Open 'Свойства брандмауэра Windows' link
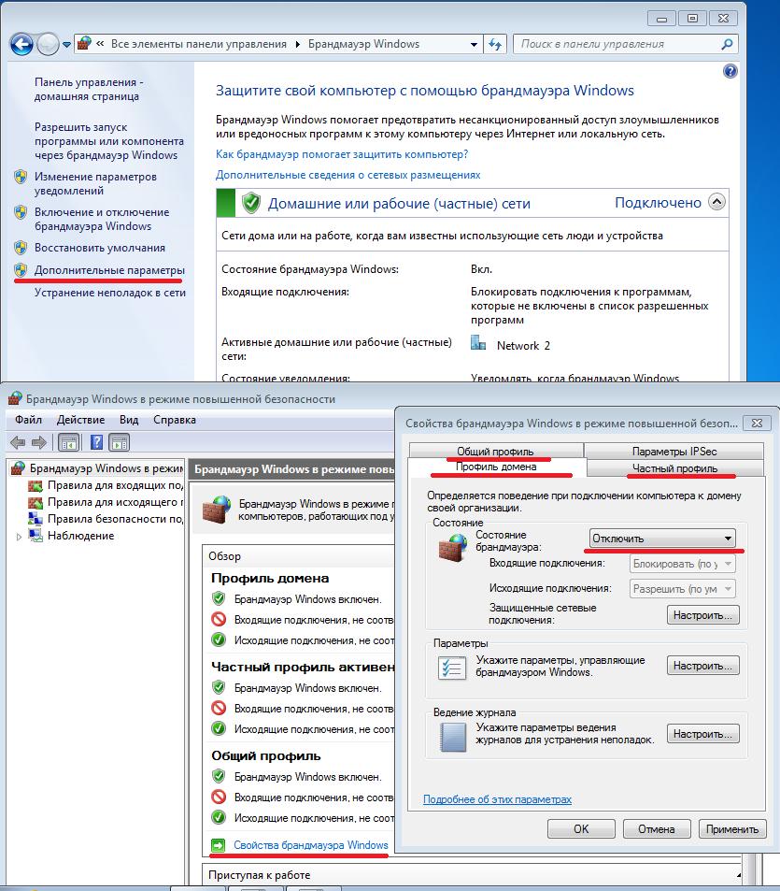Image resolution: width=780 pixels, height=891 pixels. click(311, 845)
